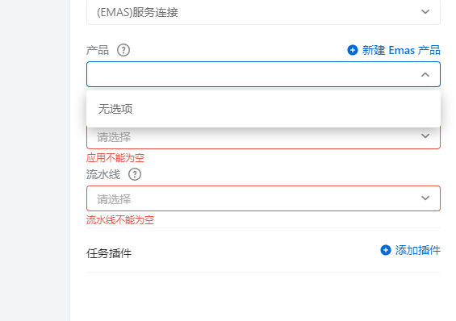The image size is (456, 321).
Task: Click the 流水线不能为空 error message
Action: click(x=120, y=220)
